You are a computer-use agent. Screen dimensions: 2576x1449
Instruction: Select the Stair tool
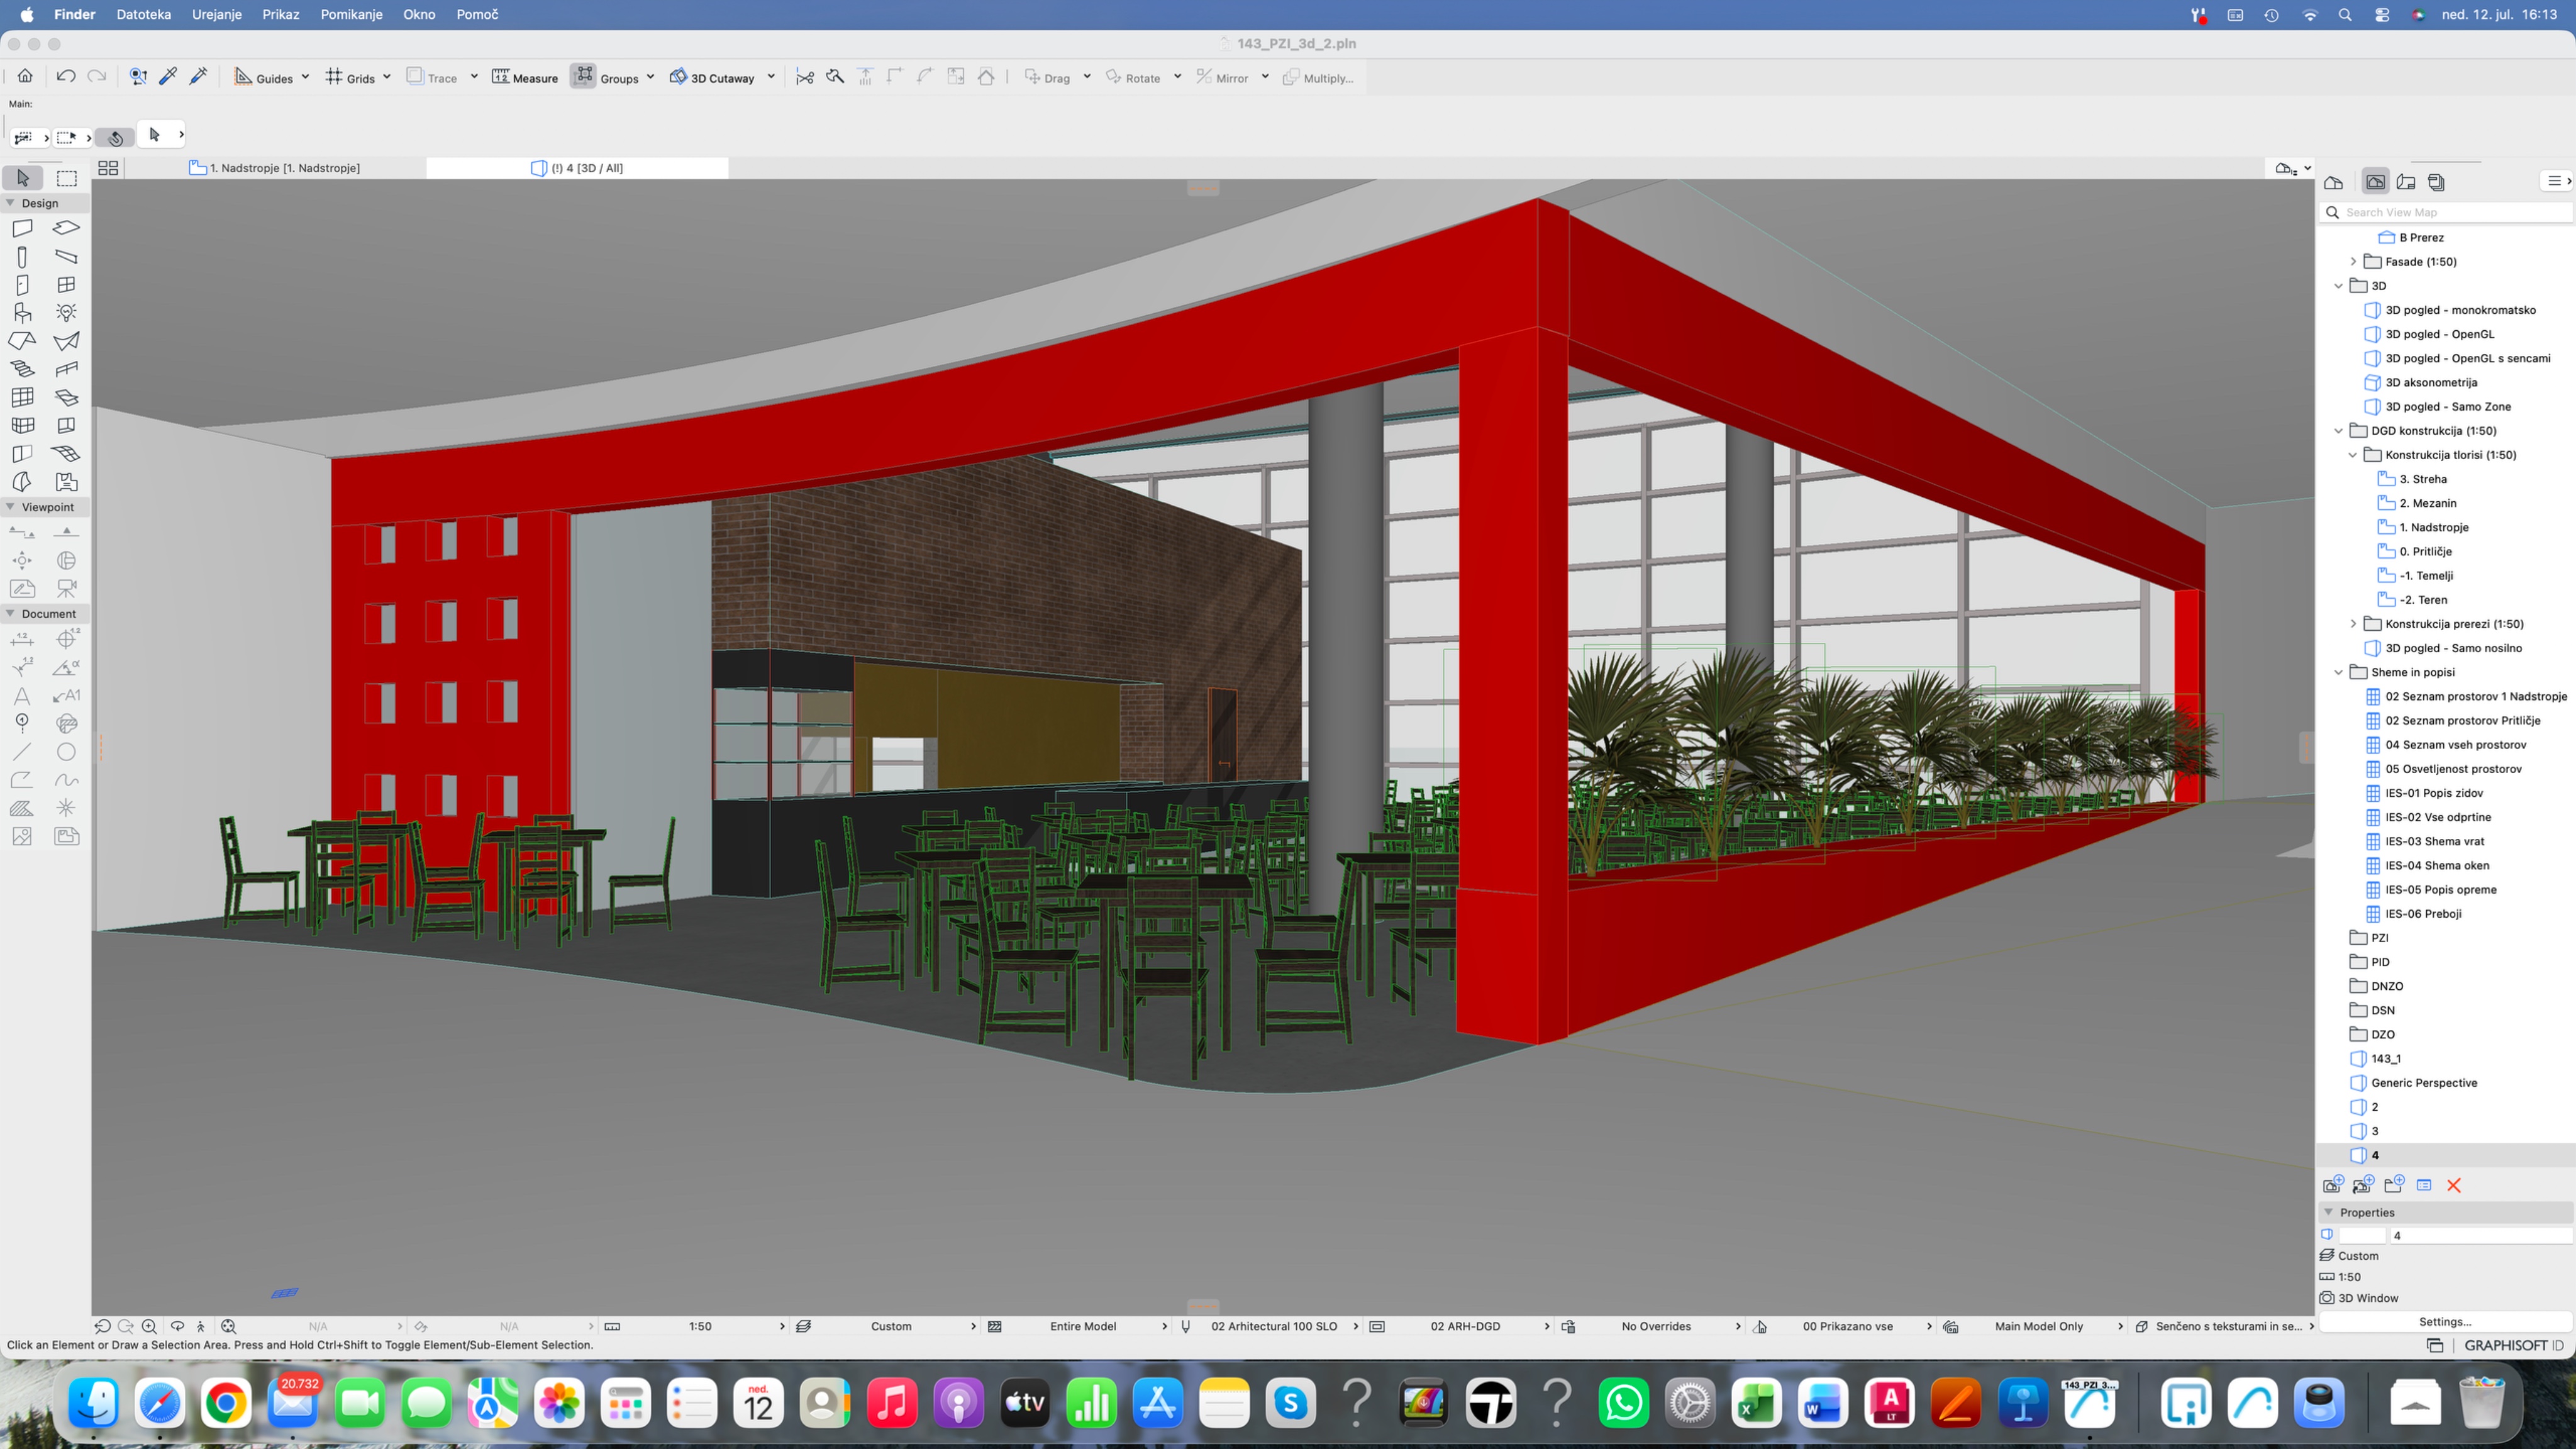(x=22, y=369)
